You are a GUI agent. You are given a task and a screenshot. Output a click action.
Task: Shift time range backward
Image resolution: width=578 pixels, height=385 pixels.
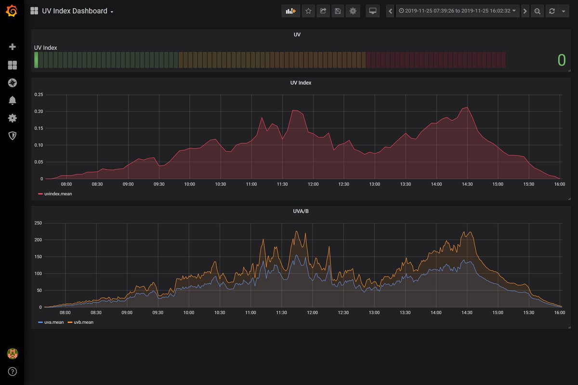tap(391, 11)
